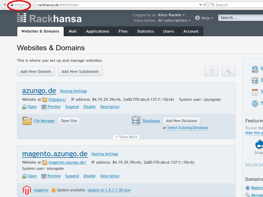Screen dimensions: 263x197
Task: Switch to the Users tab
Action: point(168,31)
